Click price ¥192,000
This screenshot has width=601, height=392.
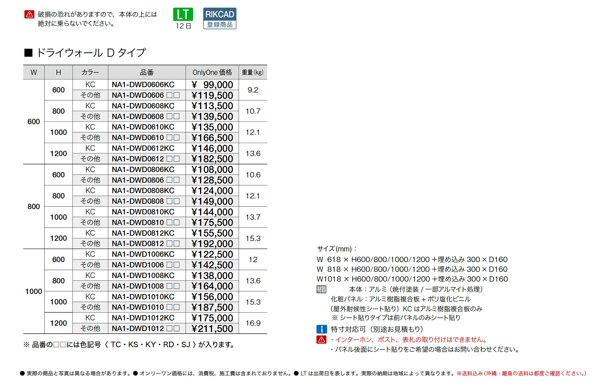click(x=212, y=243)
